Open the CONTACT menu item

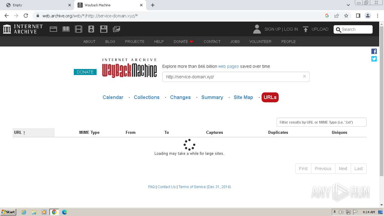click(212, 41)
